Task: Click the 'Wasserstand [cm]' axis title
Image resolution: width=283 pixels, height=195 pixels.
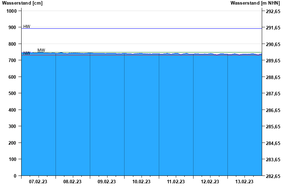Action: (x=22, y=3)
